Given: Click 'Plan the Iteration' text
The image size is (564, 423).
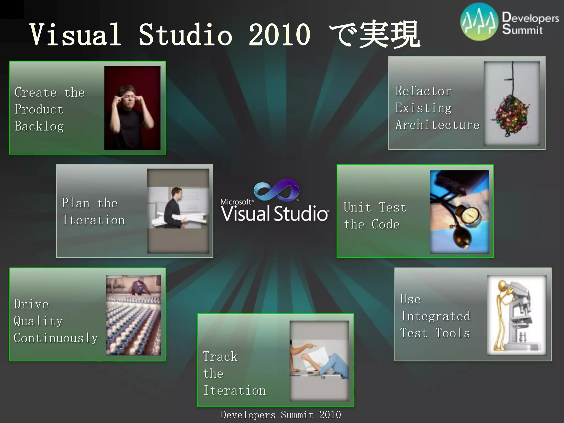Looking at the screenshot, I should 93,211.
